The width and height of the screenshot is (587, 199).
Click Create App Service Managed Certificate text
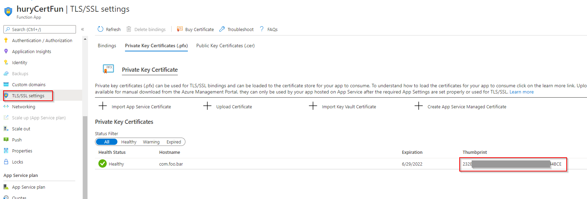467,107
